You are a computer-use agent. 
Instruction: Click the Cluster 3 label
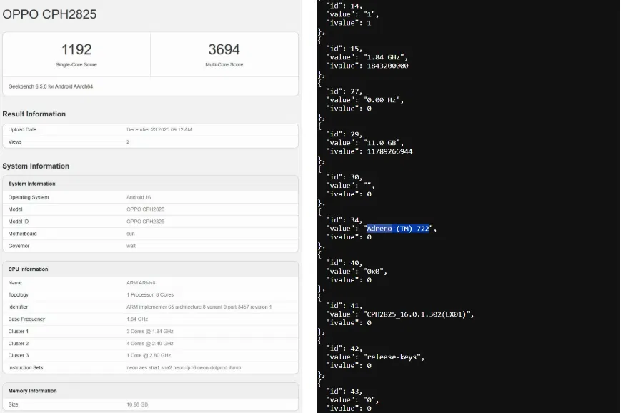[x=19, y=355]
